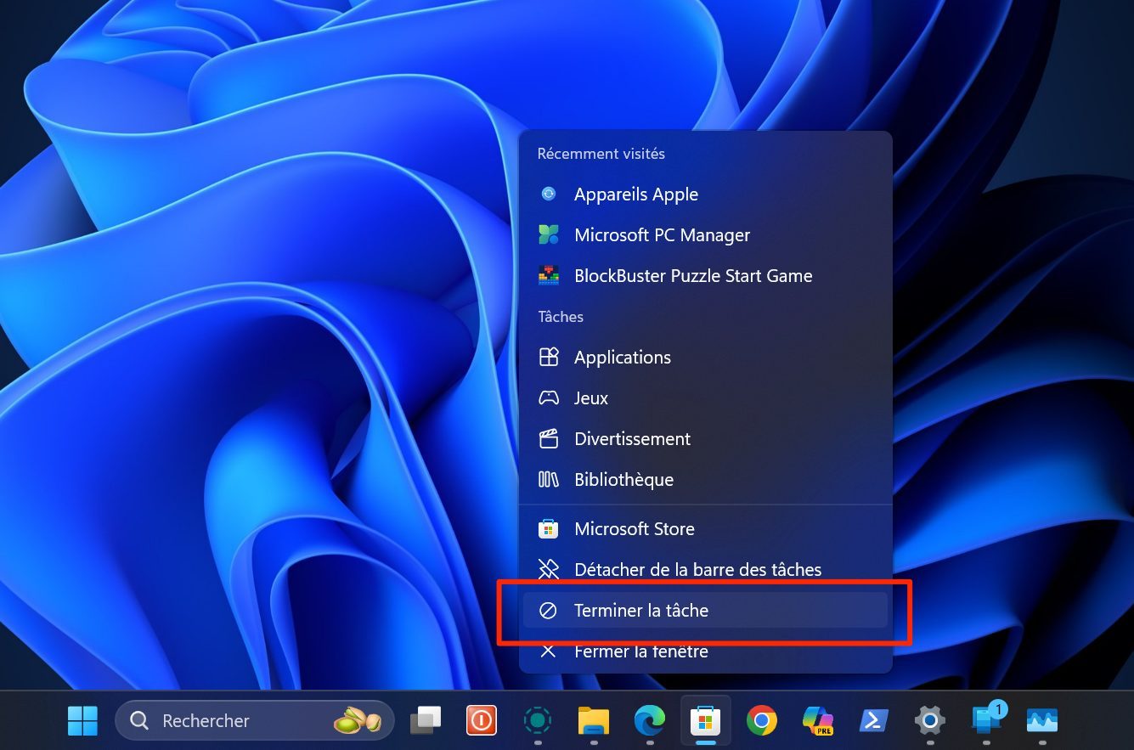Launch Microsoft Store from the jump list
The width and height of the screenshot is (1134, 750).
tap(705, 528)
